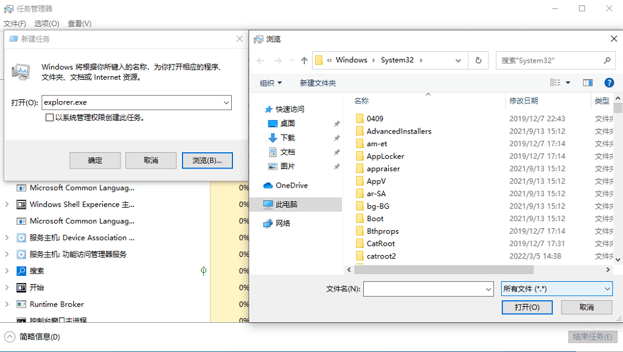Click the vertical scrollbar down arrow

[618, 259]
